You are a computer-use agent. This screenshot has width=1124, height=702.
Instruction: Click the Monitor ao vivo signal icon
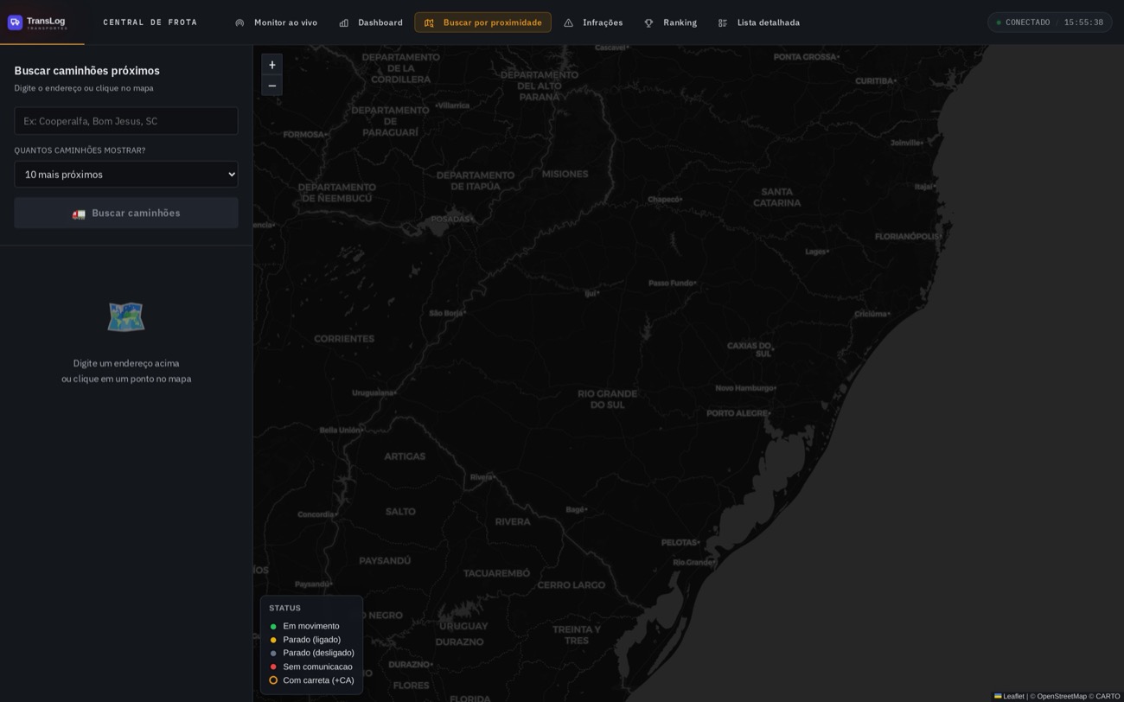[239, 22]
